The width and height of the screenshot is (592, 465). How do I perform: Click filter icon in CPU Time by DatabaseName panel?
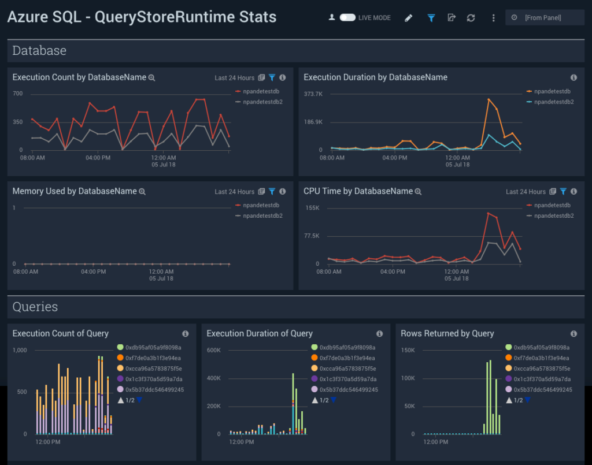pos(563,192)
